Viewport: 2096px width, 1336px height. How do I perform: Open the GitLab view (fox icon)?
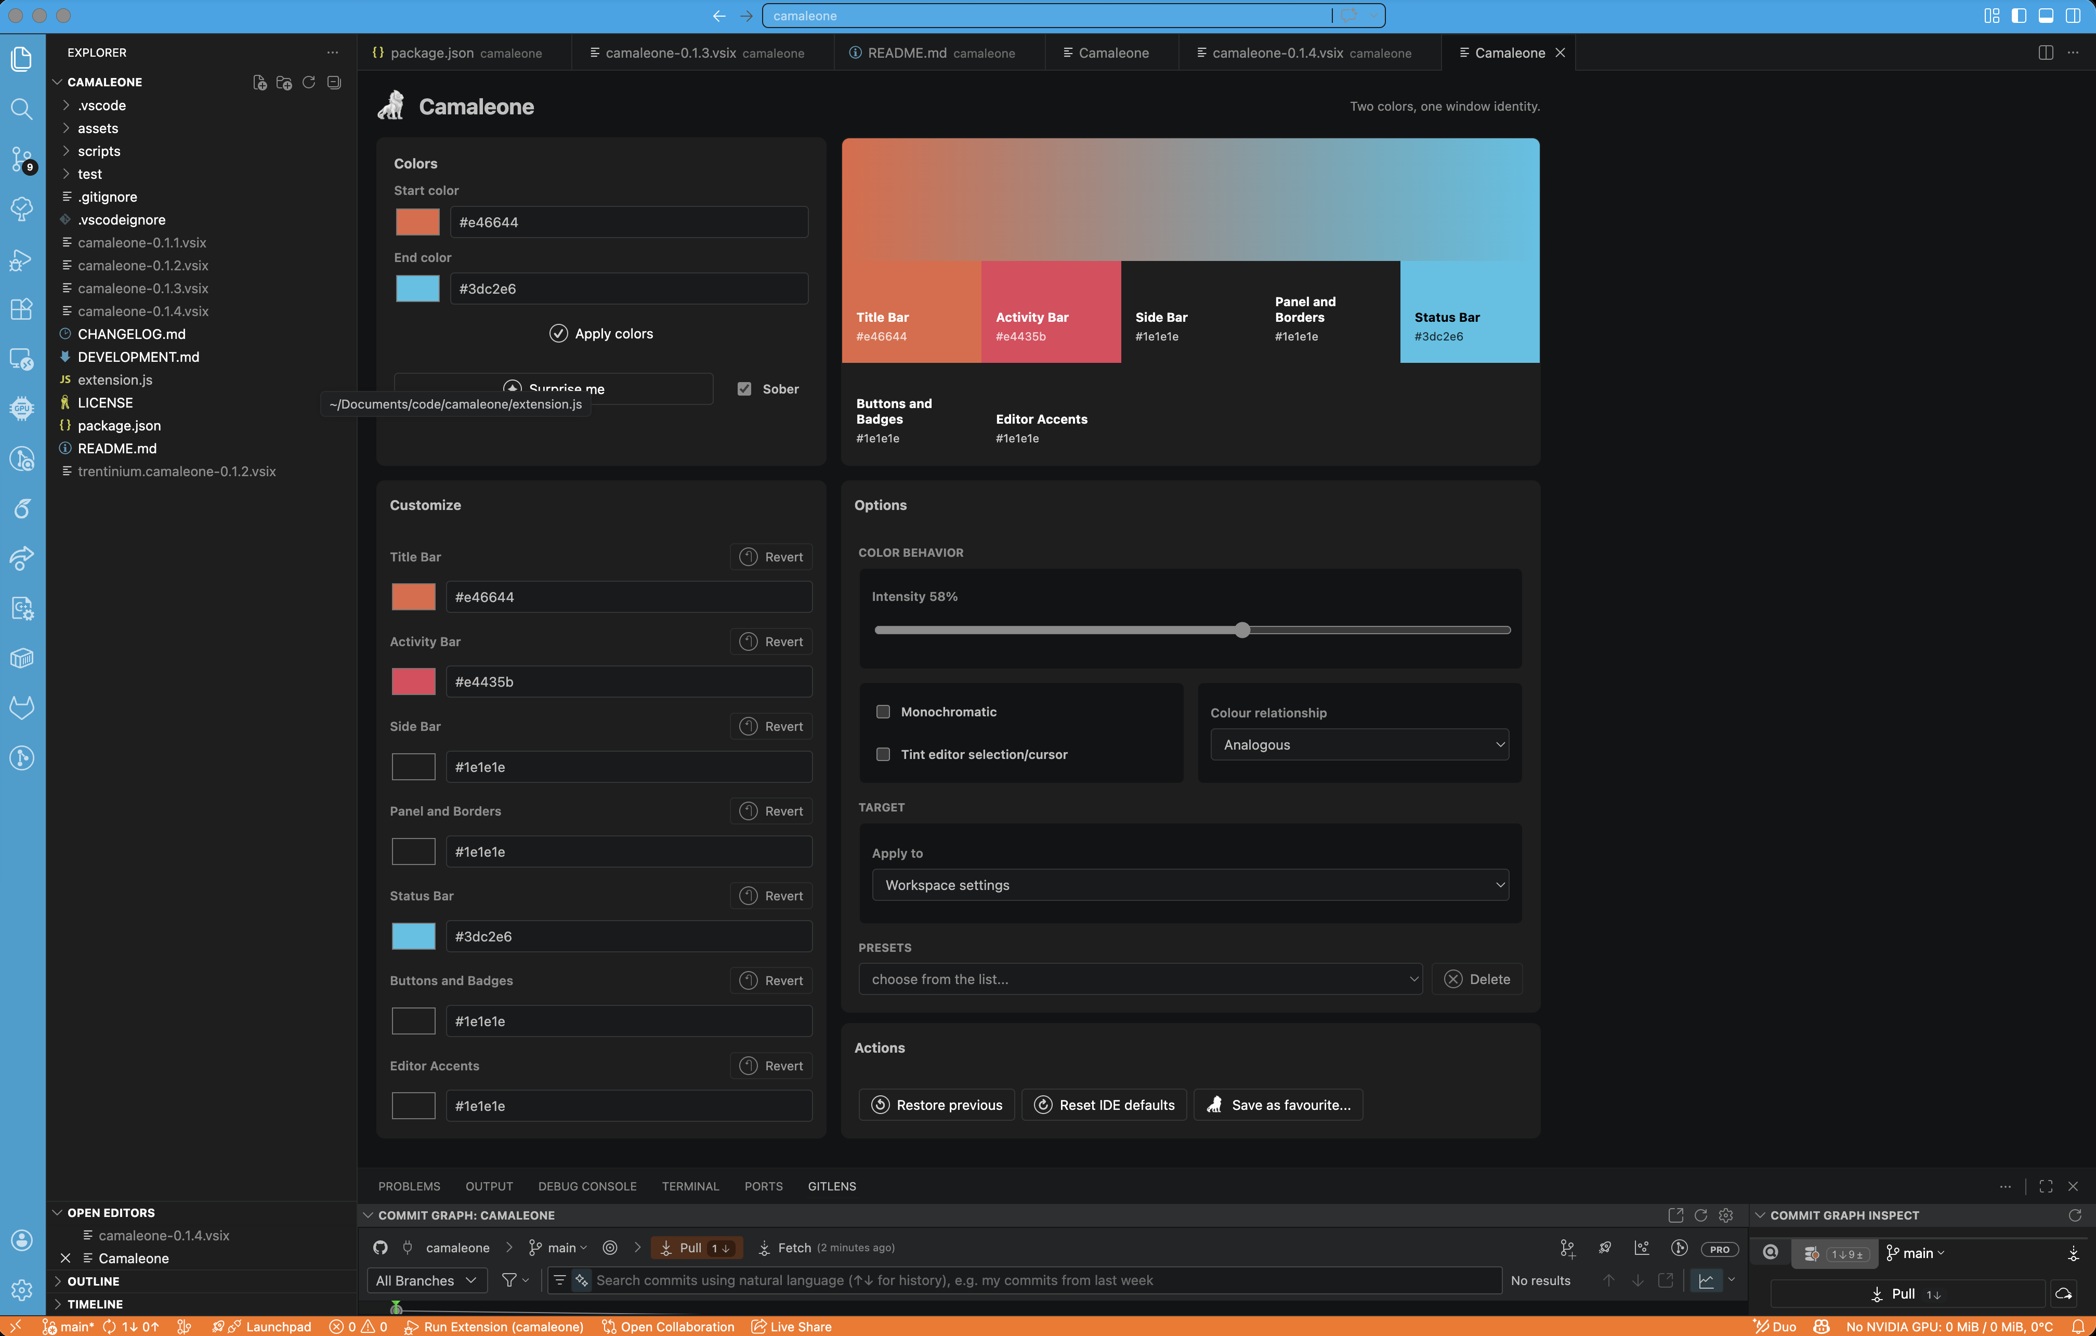[22, 708]
